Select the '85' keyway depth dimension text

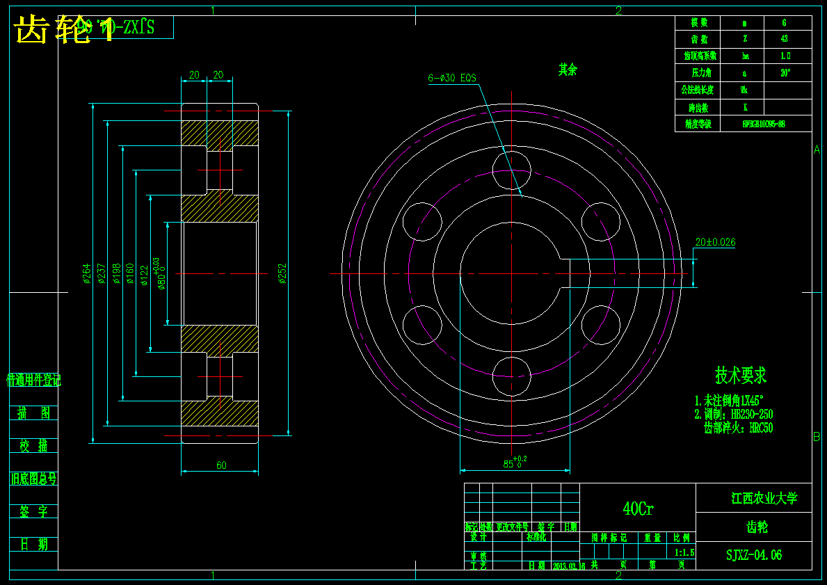coord(515,463)
